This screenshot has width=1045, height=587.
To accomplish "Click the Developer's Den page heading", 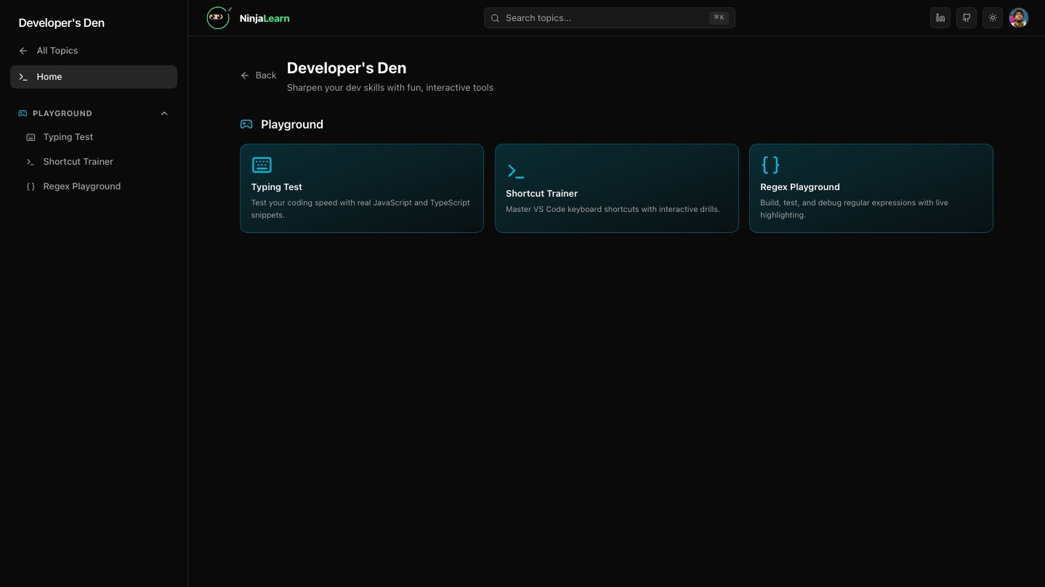I will 347,68.
